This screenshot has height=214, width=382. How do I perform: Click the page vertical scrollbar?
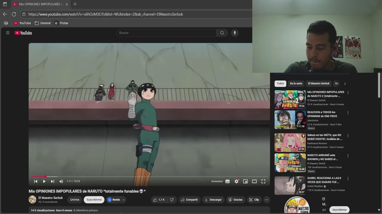(379, 85)
